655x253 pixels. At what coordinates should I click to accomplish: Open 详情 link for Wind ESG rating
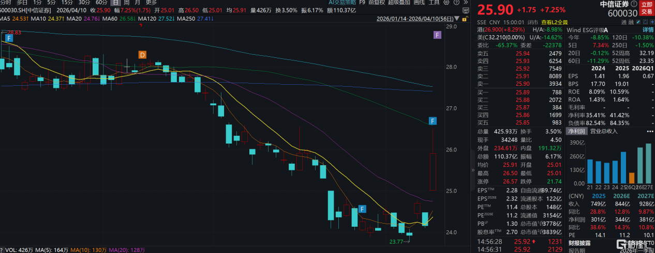tap(647, 30)
